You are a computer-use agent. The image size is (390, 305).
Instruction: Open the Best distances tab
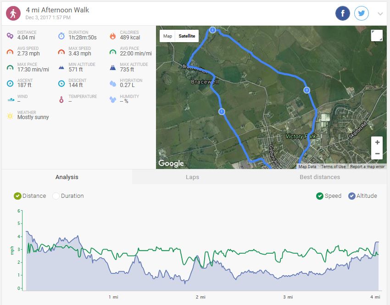click(320, 177)
